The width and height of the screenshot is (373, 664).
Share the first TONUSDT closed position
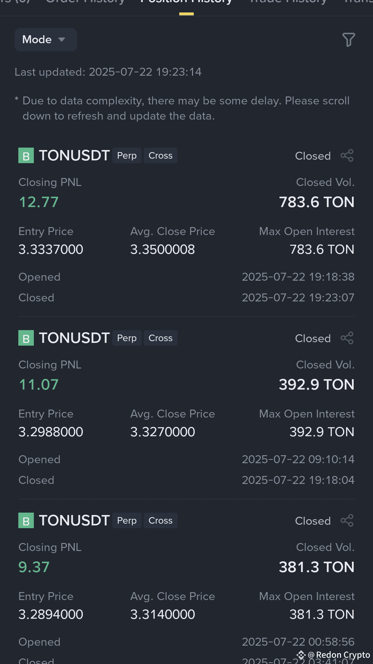tap(347, 156)
